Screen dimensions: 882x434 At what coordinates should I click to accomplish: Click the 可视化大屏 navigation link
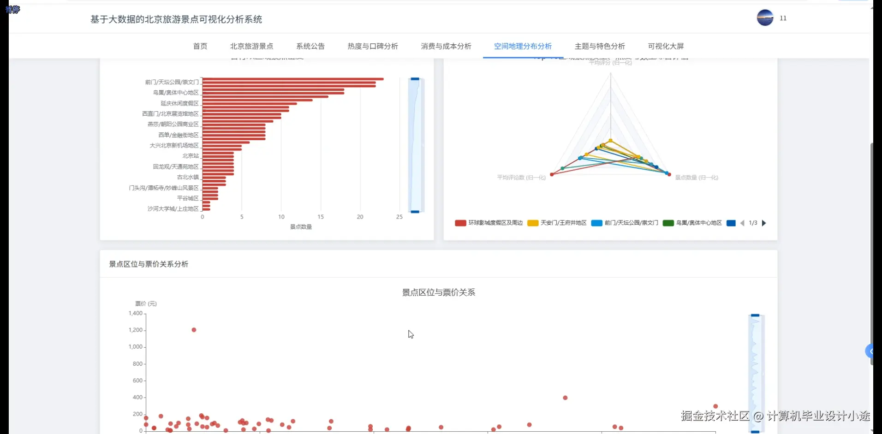[666, 46]
